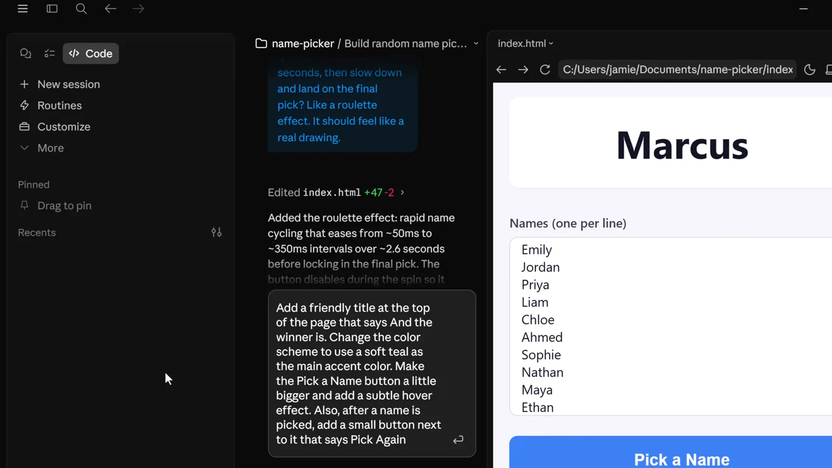Click the name Priya in list
Viewport: 832px width, 468px height.
click(535, 285)
